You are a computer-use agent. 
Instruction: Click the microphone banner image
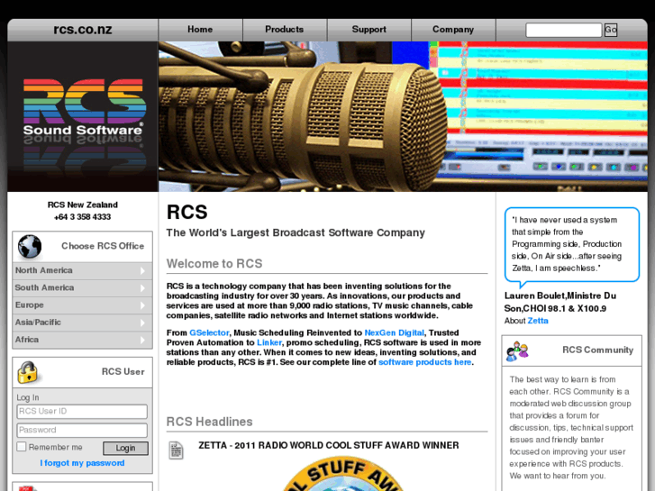click(x=403, y=116)
